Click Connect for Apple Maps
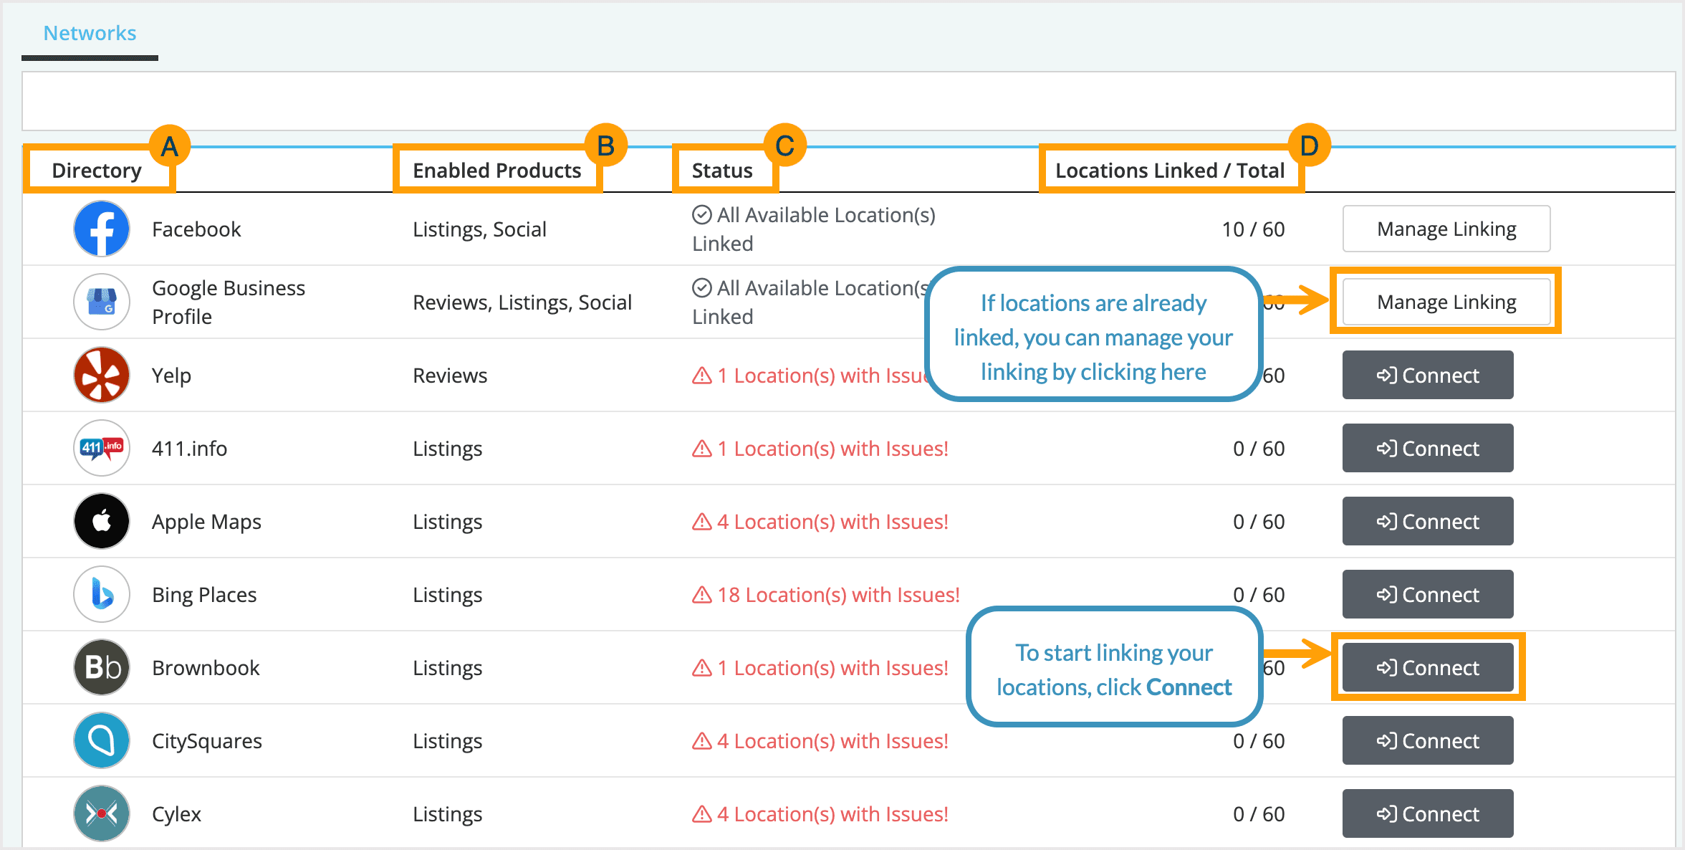The height and width of the screenshot is (850, 1685). pos(1427,521)
